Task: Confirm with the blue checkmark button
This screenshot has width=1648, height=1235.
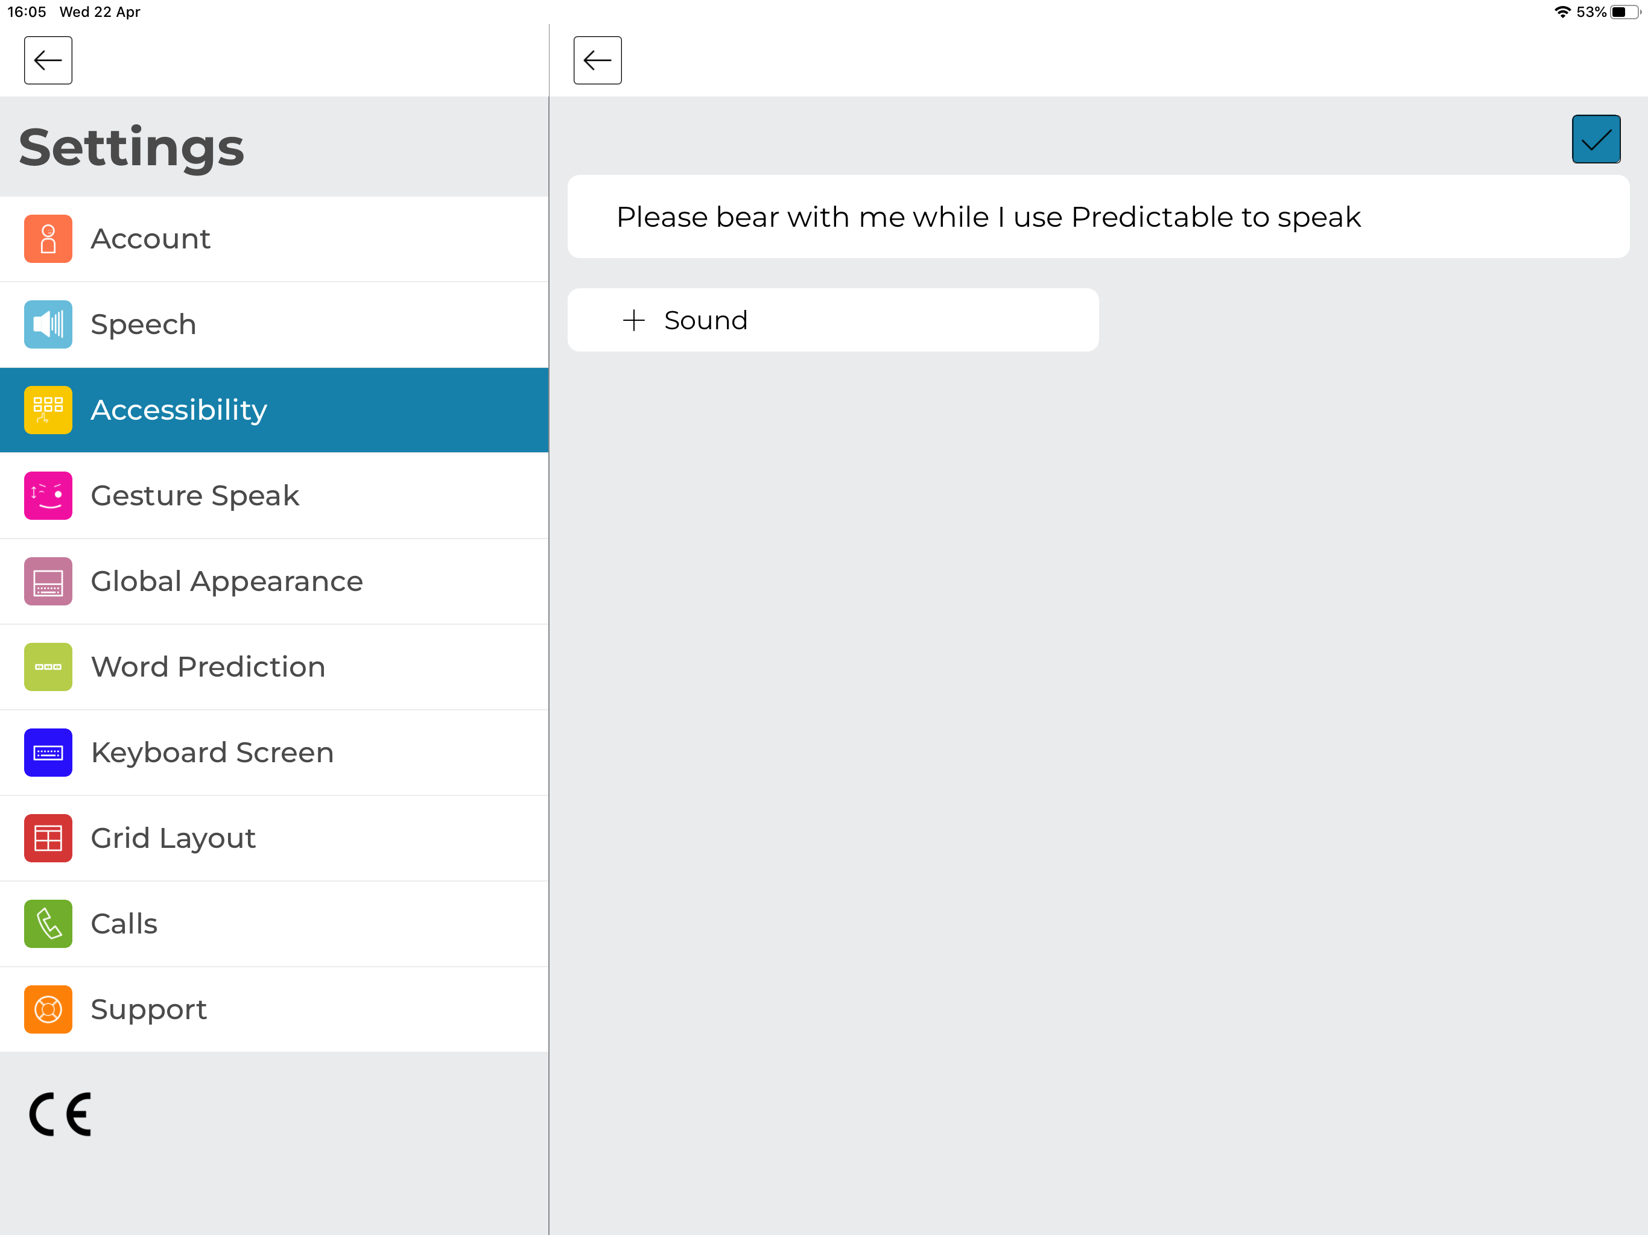Action: click(1596, 139)
